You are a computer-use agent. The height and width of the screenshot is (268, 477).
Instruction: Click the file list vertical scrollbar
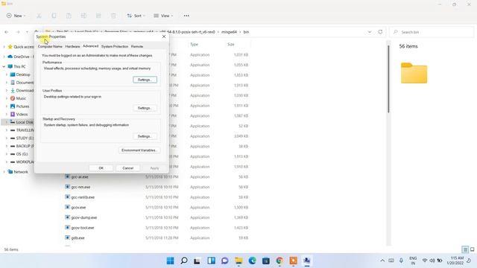388,79
